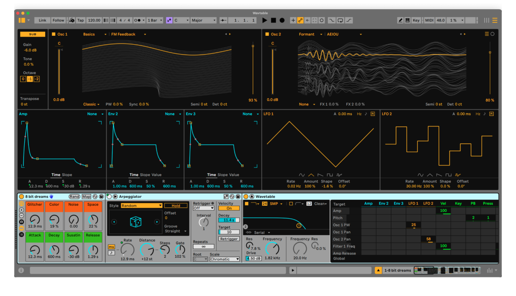The height and width of the screenshot is (296, 516).
Task: Enable the Draw Mode pencil icon
Action: (x=401, y=20)
